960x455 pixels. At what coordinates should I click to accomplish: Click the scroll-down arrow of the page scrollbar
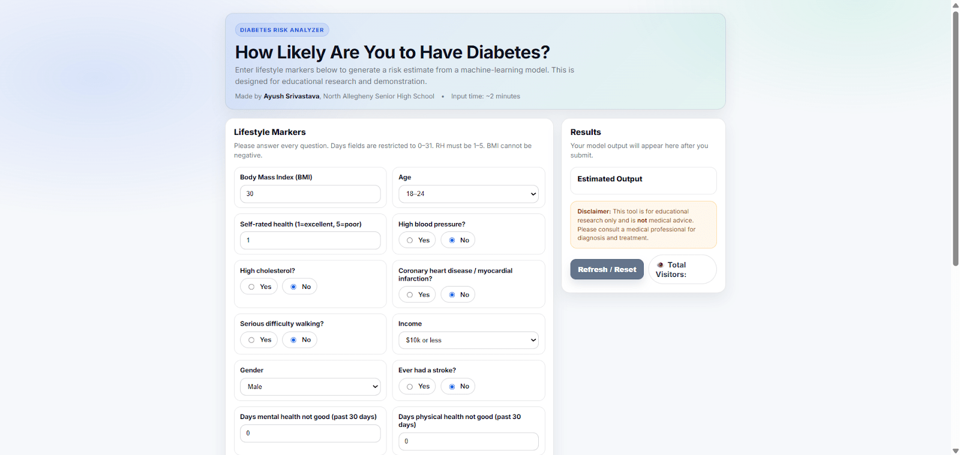pyautogui.click(x=955, y=450)
